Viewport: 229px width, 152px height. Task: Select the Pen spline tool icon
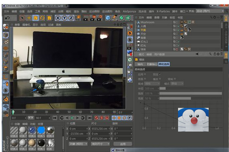[x=114, y=18]
